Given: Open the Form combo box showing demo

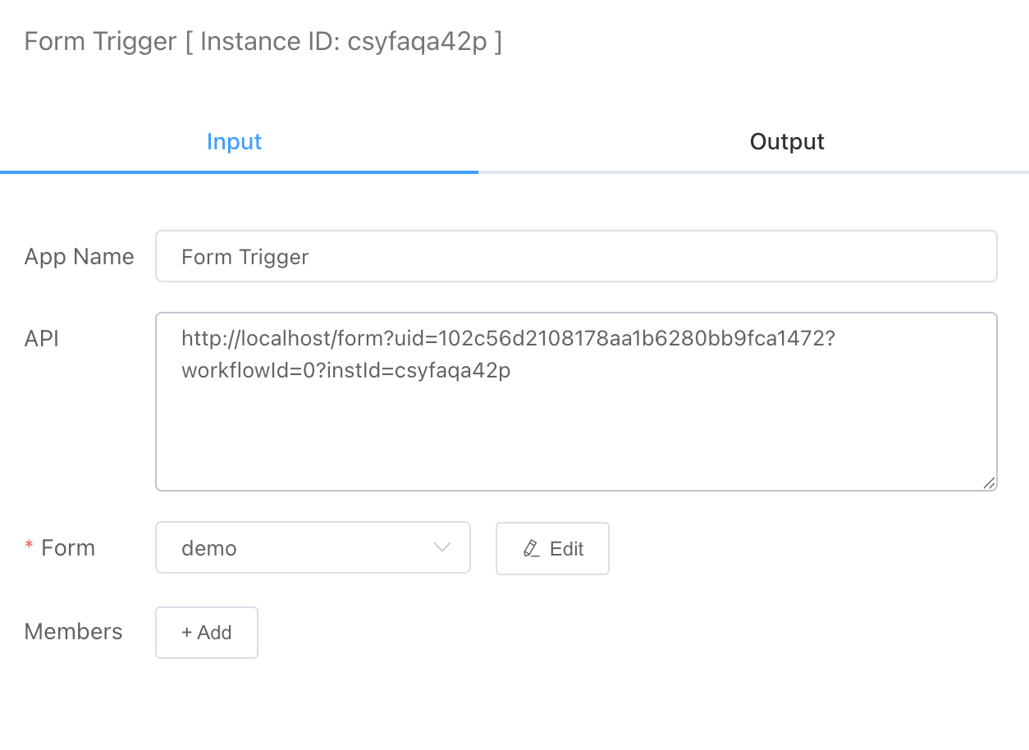Looking at the screenshot, I should coord(313,547).
